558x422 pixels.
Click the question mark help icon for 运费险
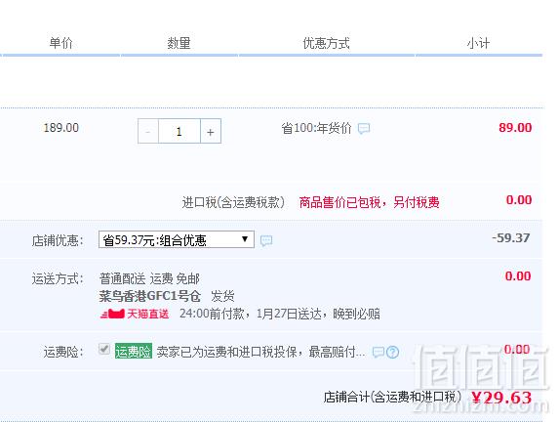(392, 352)
